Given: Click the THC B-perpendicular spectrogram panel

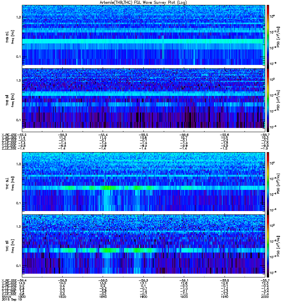Looking at the screenshot, I should pyautogui.click(x=144, y=183).
